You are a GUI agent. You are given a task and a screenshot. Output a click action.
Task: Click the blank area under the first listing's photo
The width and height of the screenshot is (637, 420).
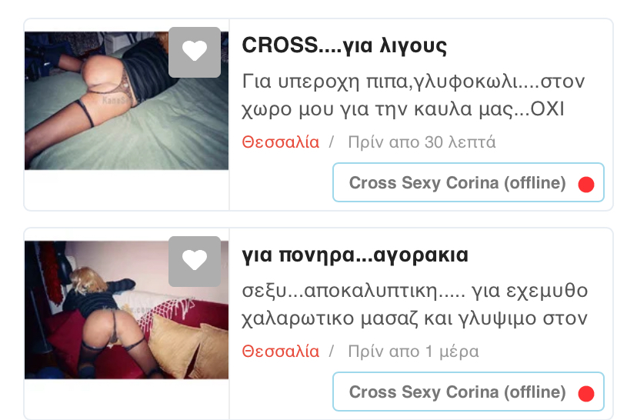[126, 189]
